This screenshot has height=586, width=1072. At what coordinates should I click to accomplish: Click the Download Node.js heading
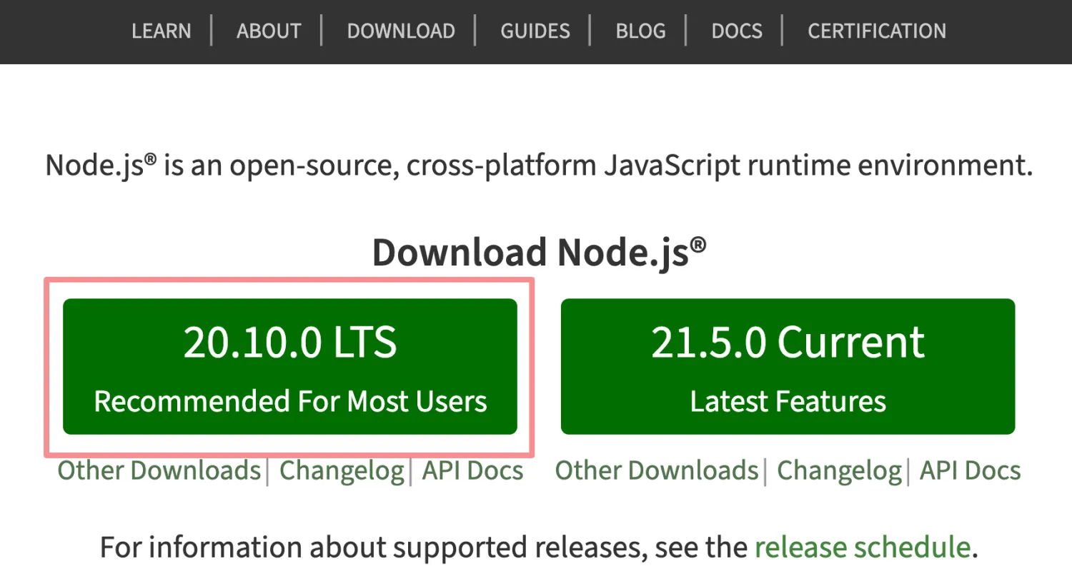540,253
